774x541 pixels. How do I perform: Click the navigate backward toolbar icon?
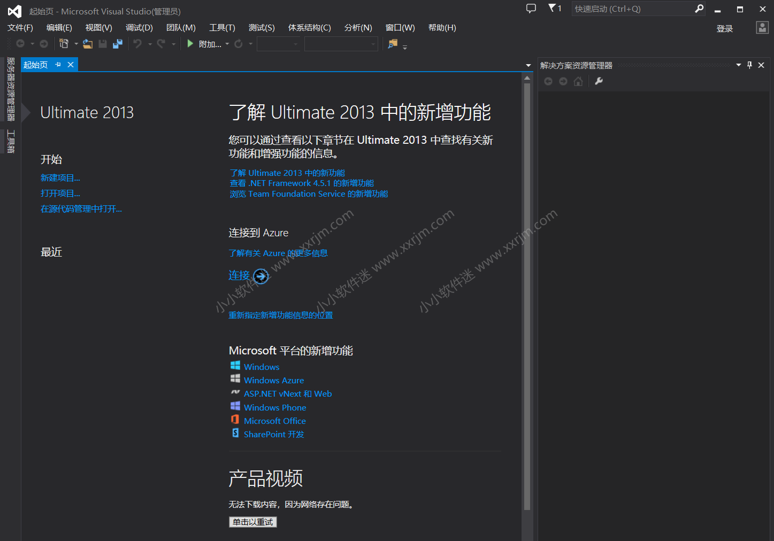tap(20, 44)
